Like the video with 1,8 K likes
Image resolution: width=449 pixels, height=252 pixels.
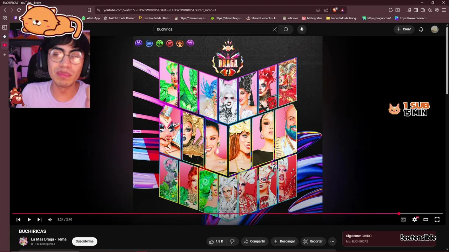coord(216,241)
